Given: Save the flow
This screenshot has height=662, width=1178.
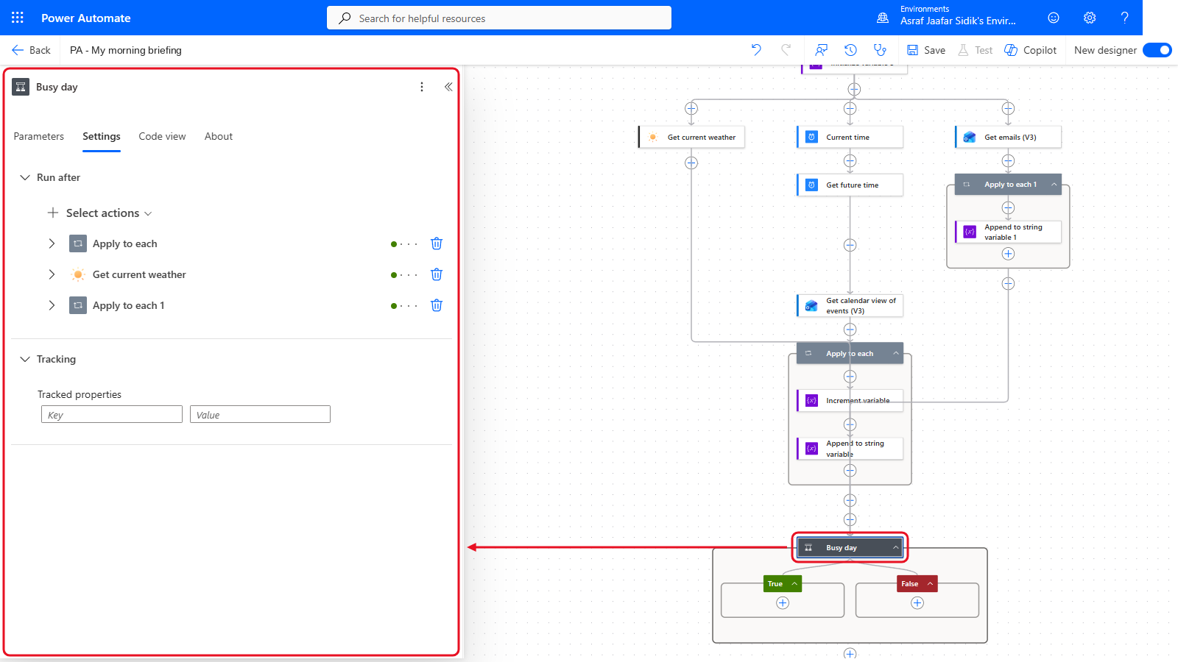Looking at the screenshot, I should point(926,50).
